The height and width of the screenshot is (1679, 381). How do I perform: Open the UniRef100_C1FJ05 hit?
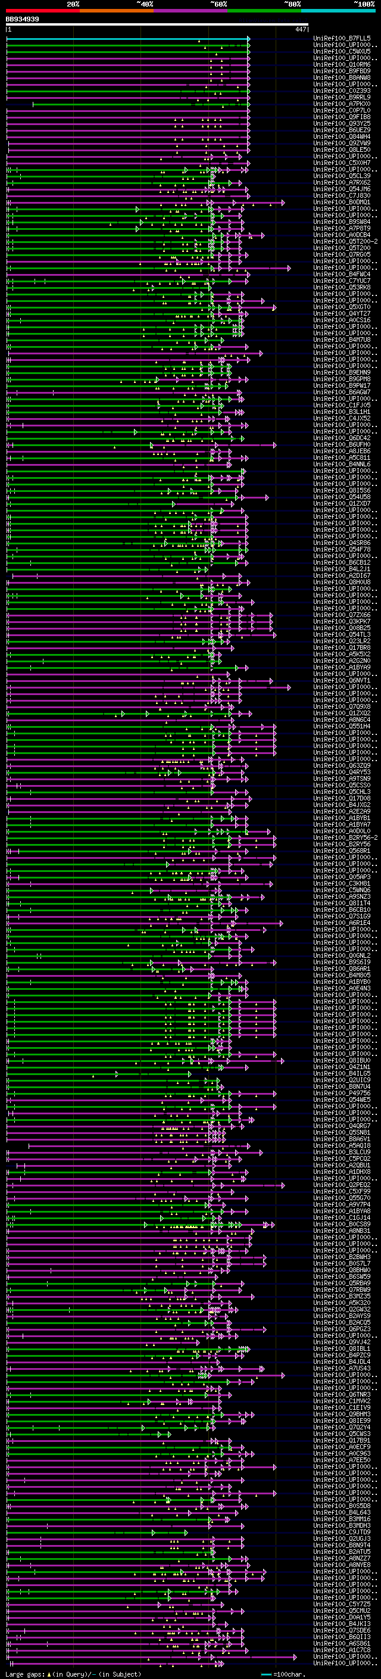click(x=342, y=406)
